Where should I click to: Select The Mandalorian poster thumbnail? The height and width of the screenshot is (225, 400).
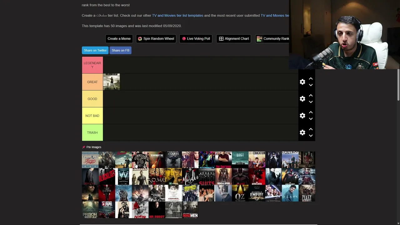coord(223,177)
